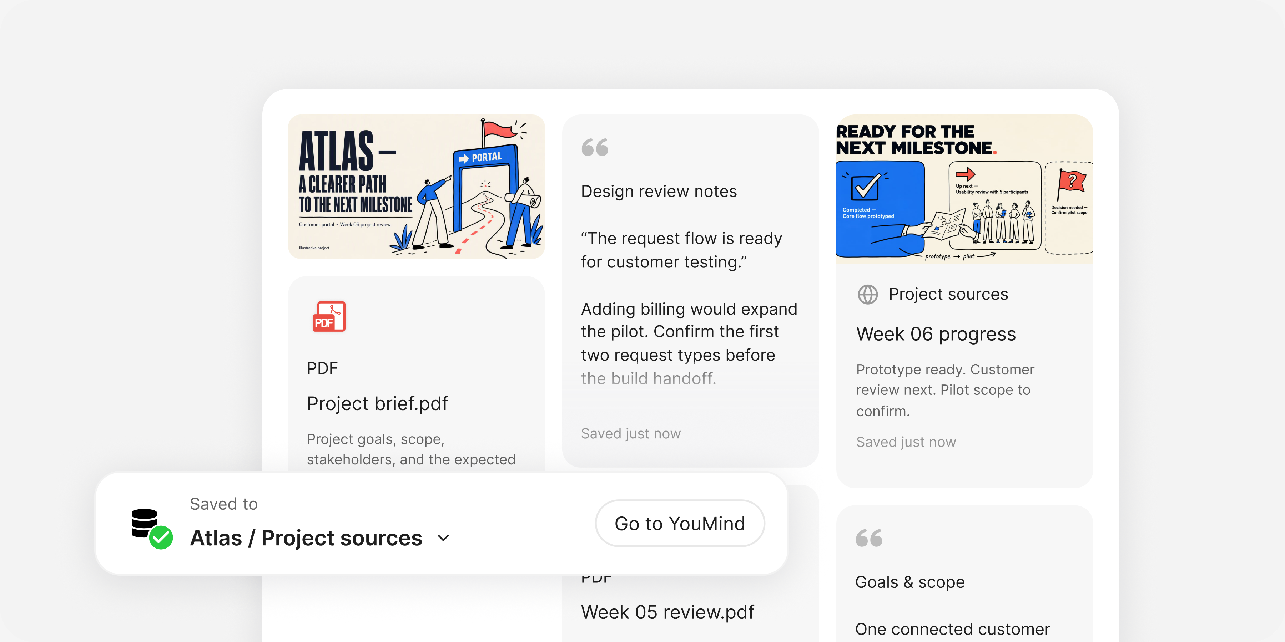1285x642 pixels.
Task: Select the Goals & scope heading
Action: (x=910, y=582)
